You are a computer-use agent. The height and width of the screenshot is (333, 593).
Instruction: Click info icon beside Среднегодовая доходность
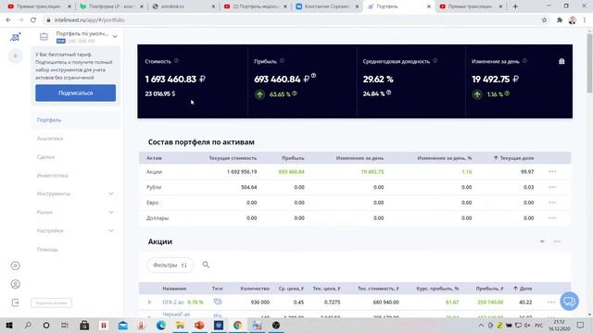pyautogui.click(x=435, y=61)
